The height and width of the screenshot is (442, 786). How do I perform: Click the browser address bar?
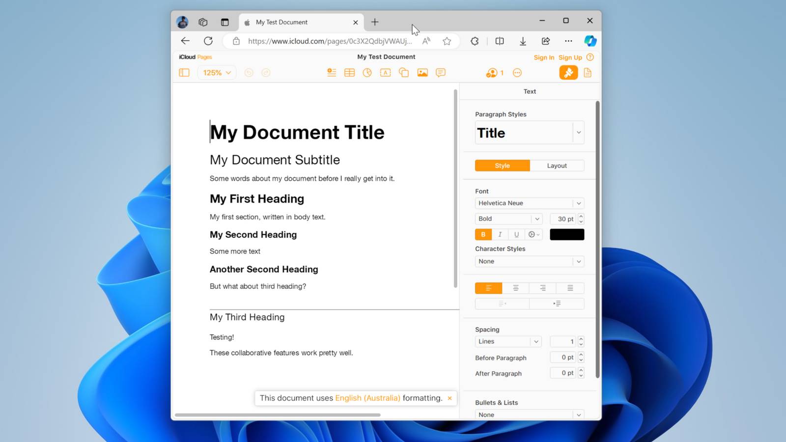tap(329, 41)
